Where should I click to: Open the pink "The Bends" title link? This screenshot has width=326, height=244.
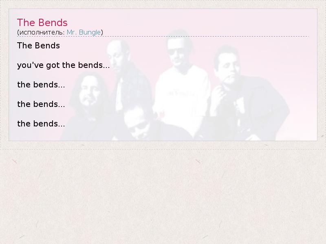click(42, 23)
